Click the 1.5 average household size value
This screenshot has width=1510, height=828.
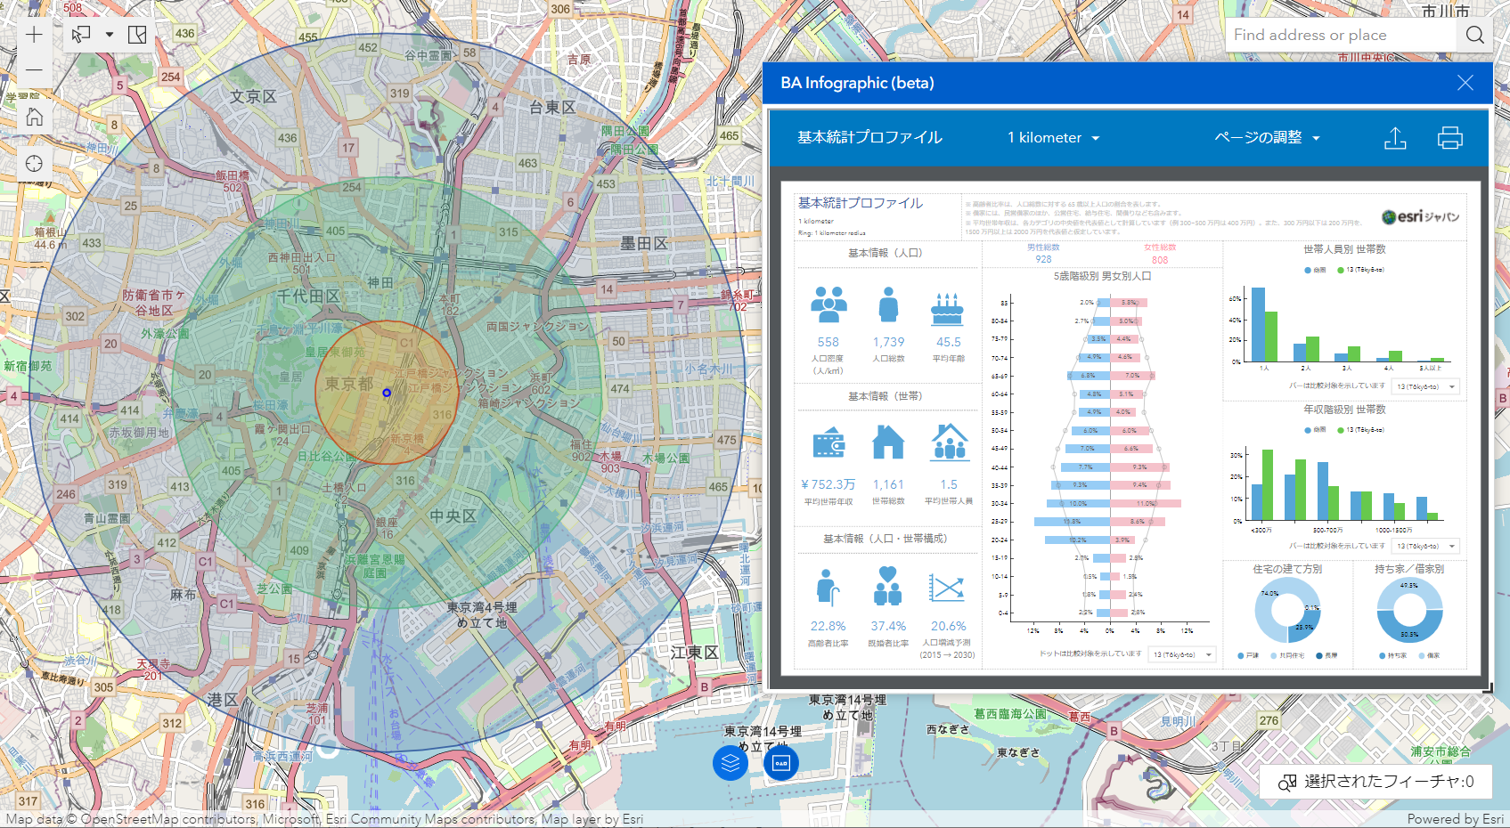point(949,484)
